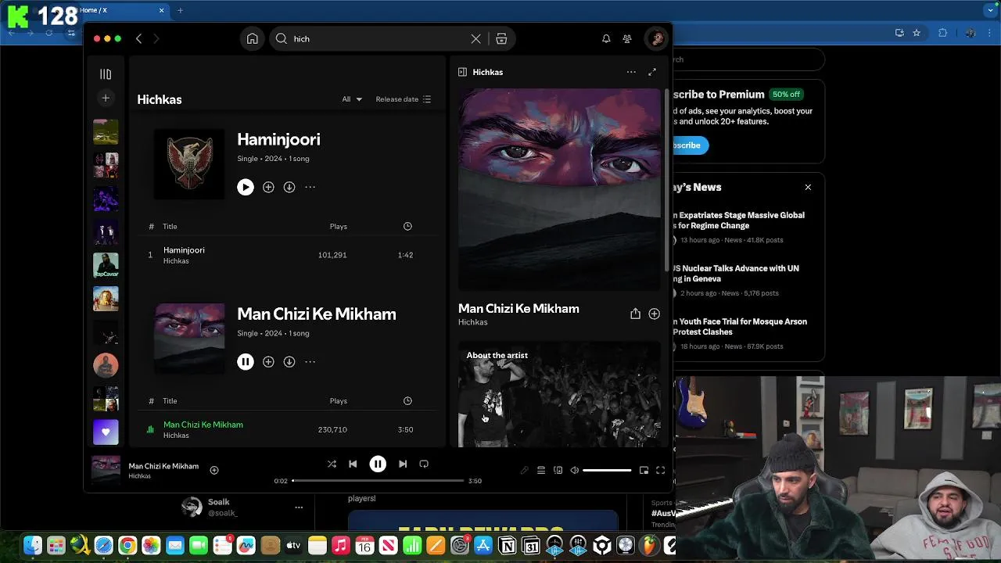Viewport: 1001px width, 563px height.
Task: Expand Your Library sidebar icon
Action: coord(106,74)
